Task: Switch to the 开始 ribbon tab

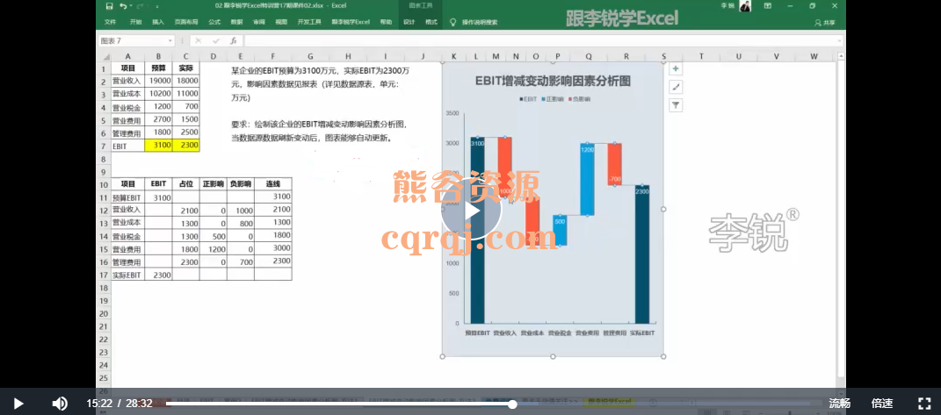Action: point(135,22)
